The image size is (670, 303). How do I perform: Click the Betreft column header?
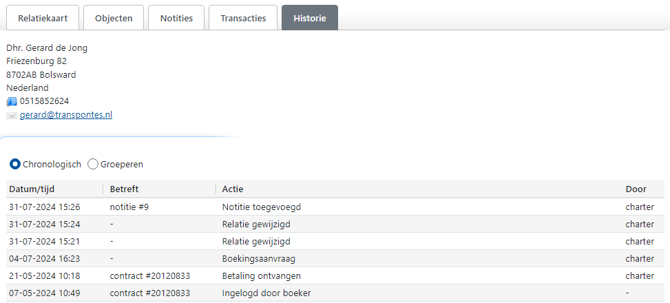coord(125,189)
